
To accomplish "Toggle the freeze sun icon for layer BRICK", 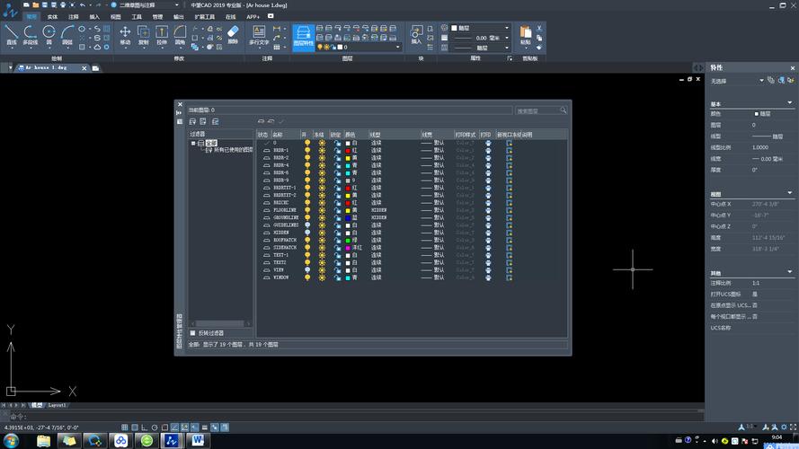I will pyautogui.click(x=320, y=202).
